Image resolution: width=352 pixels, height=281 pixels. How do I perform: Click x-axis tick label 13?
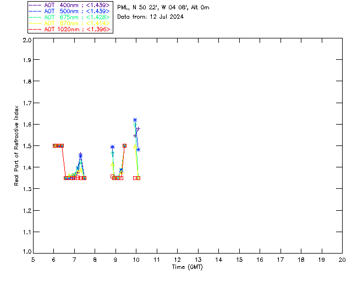coord(198,260)
